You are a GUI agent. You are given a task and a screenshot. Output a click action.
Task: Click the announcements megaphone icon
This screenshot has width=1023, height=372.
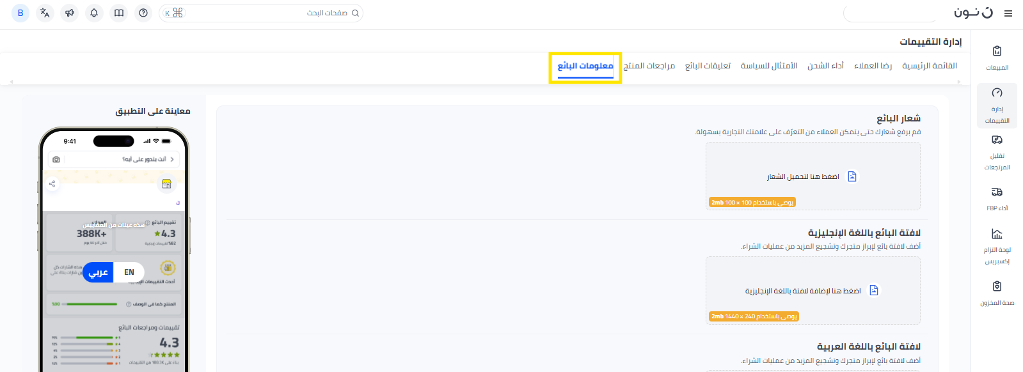pos(70,13)
